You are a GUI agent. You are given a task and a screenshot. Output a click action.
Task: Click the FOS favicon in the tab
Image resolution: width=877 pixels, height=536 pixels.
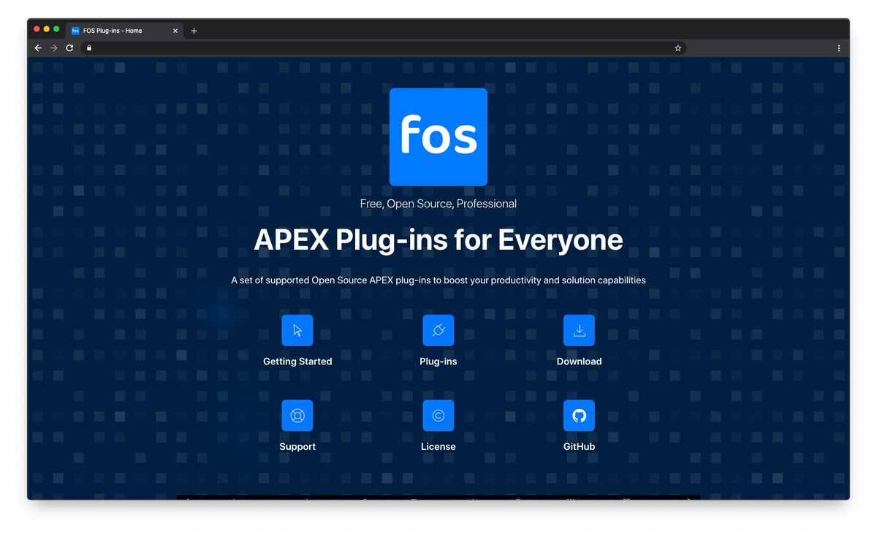coord(75,31)
